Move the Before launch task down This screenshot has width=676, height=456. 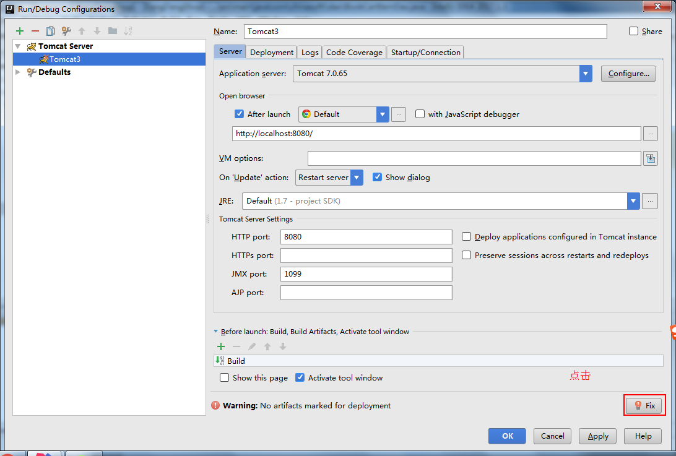click(283, 346)
